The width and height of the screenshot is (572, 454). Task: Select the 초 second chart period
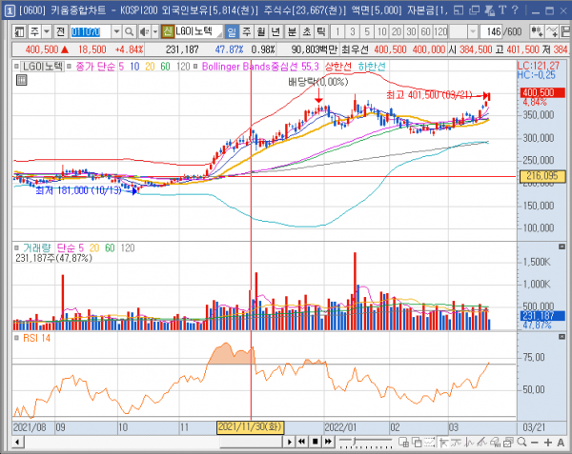point(306,32)
